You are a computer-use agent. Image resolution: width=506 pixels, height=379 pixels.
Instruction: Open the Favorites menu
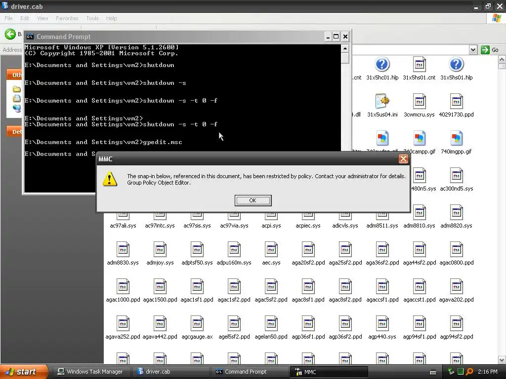coord(67,18)
